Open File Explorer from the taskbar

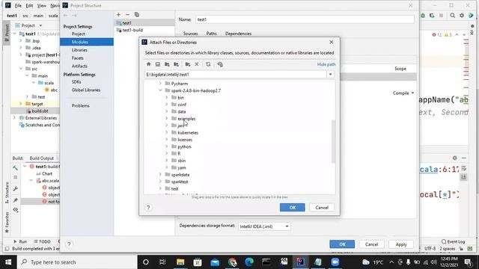[x=180, y=262]
